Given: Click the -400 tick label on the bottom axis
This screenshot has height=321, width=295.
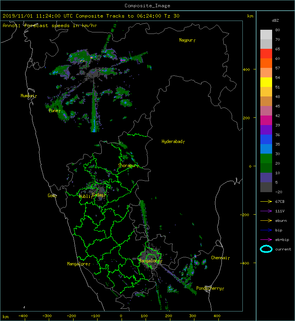Looking at the screenshot, I should pyautogui.click(x=23, y=316).
